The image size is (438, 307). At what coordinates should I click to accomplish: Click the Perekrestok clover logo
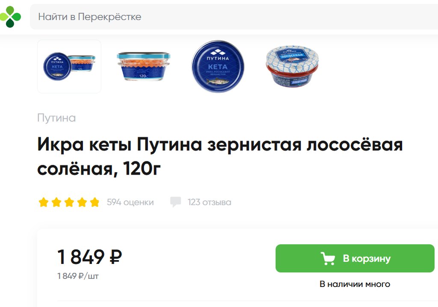[10, 17]
